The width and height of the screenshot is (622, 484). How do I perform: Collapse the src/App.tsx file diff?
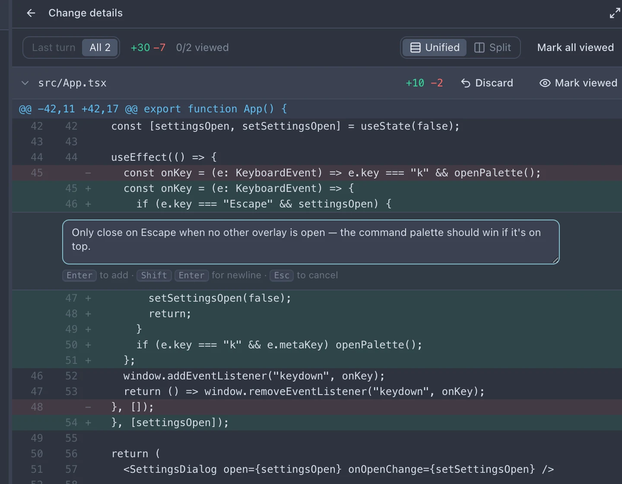(x=25, y=83)
